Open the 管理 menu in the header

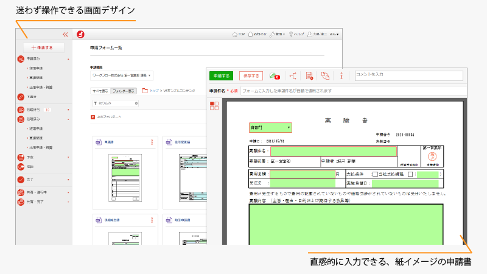[277, 35]
